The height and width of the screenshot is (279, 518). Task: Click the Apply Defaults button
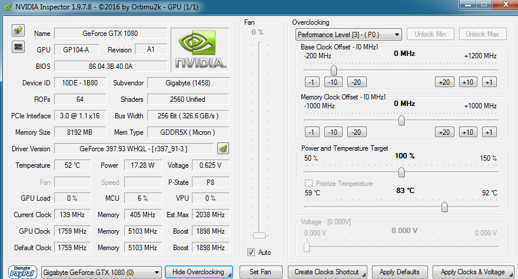pos(400,272)
